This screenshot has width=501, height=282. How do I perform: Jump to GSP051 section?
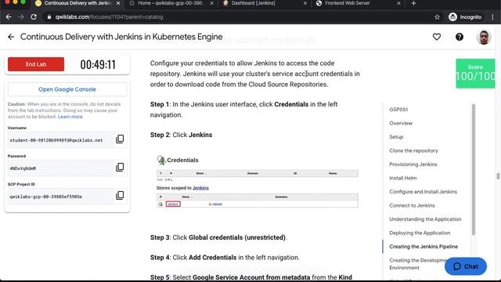click(x=398, y=110)
